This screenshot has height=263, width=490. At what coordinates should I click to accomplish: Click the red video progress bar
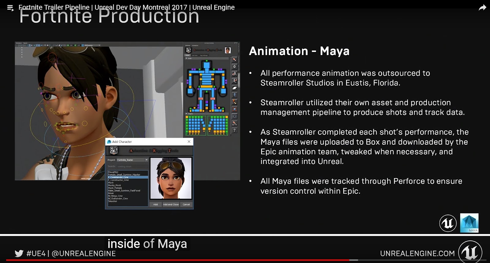178,260
